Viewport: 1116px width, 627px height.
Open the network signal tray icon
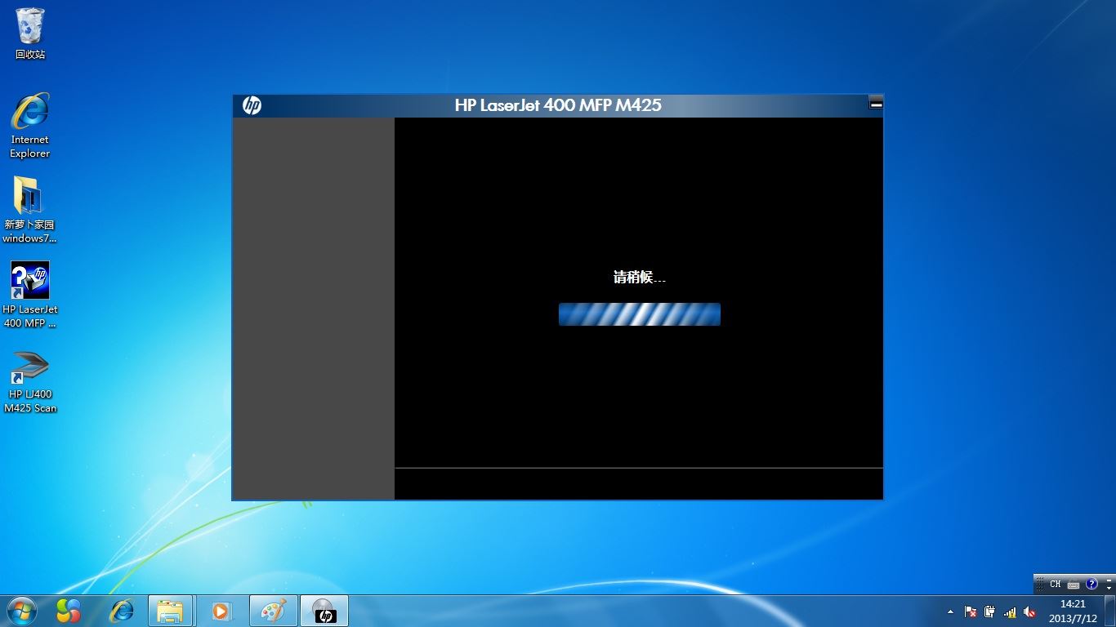click(1011, 611)
